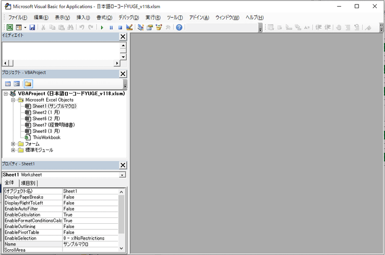Click the Paste clipboard icon
The image size is (385, 255).
click(x=62, y=27)
